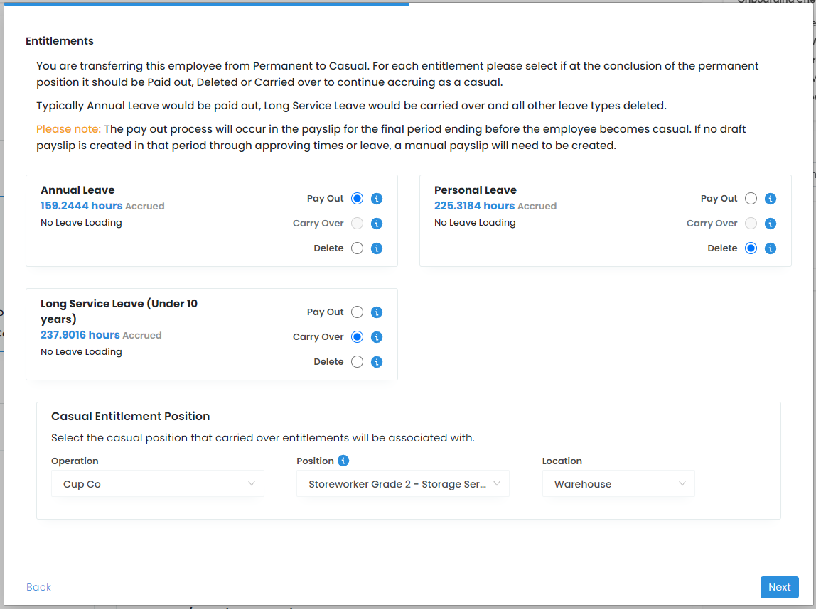Click info icon beside Long Service Leave Carry Over
Screen dimensions: 816x609
pyautogui.click(x=377, y=337)
